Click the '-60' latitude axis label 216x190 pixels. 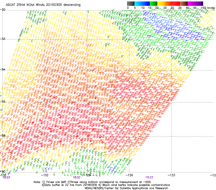pyautogui.click(x=3, y=171)
